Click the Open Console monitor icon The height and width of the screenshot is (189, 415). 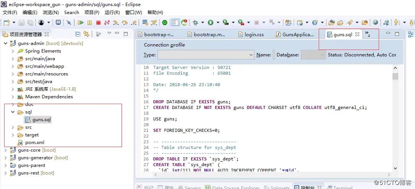tap(58, 23)
